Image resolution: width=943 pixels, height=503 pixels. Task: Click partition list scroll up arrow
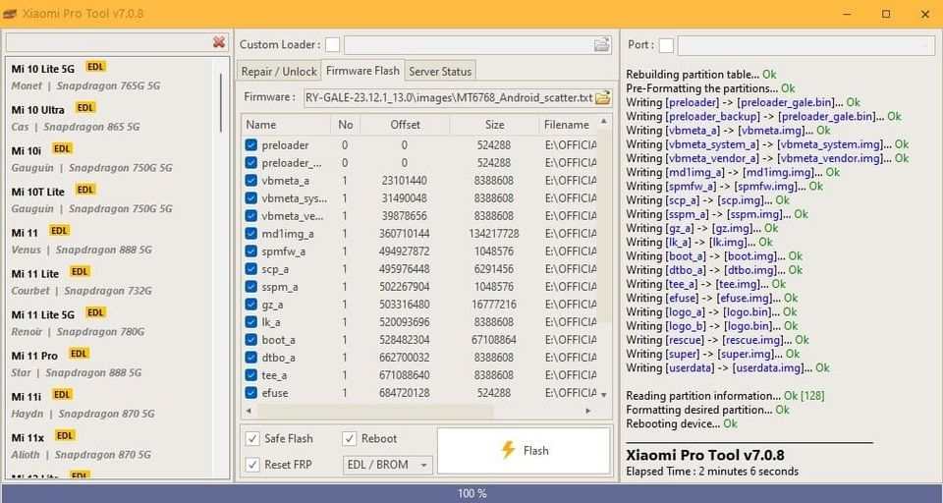point(604,122)
